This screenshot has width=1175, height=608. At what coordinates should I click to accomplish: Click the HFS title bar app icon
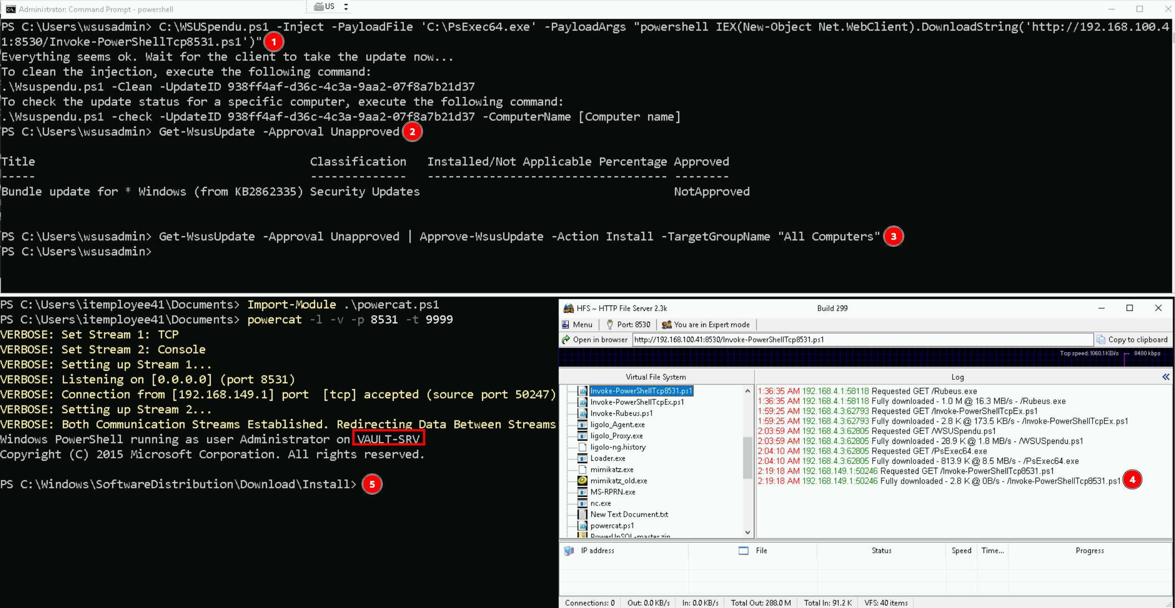(x=568, y=308)
